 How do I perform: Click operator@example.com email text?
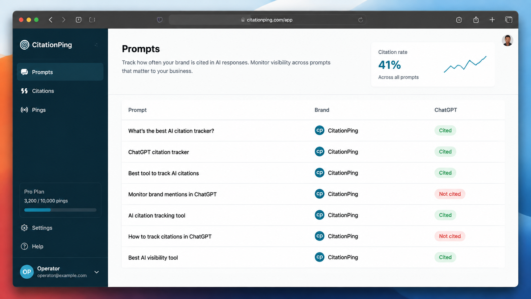click(62, 275)
